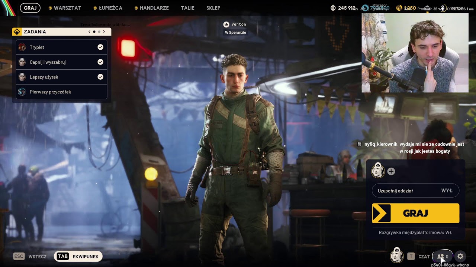The width and height of the screenshot is (476, 267).
Task: Open the Lepszy użytek quest
Action: tap(62, 77)
